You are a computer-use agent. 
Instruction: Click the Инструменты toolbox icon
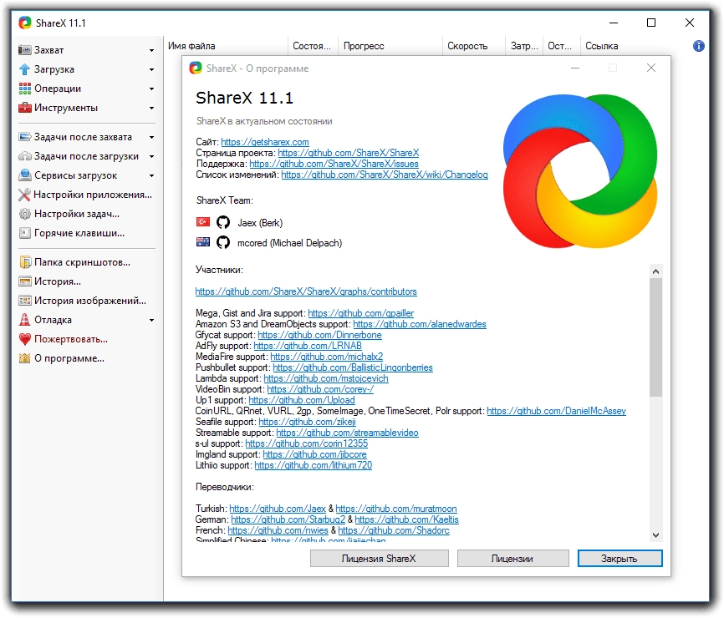24,108
